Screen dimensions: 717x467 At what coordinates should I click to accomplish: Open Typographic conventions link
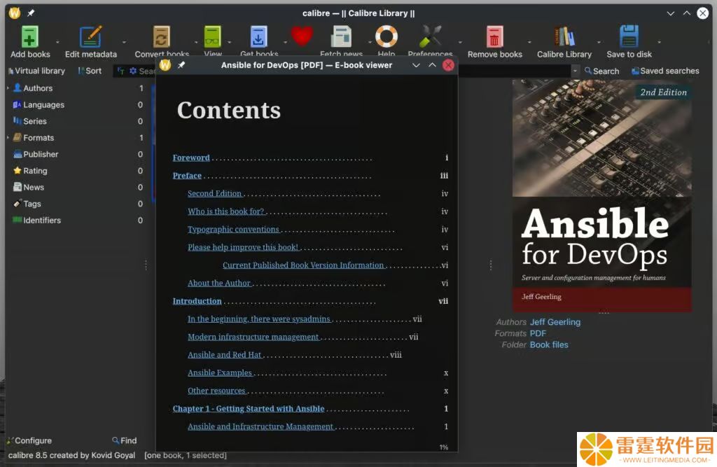233,229
